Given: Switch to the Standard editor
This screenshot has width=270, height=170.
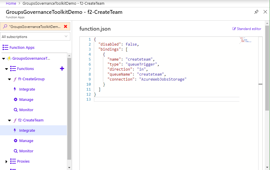Looking at the screenshot, I should point(247,29).
